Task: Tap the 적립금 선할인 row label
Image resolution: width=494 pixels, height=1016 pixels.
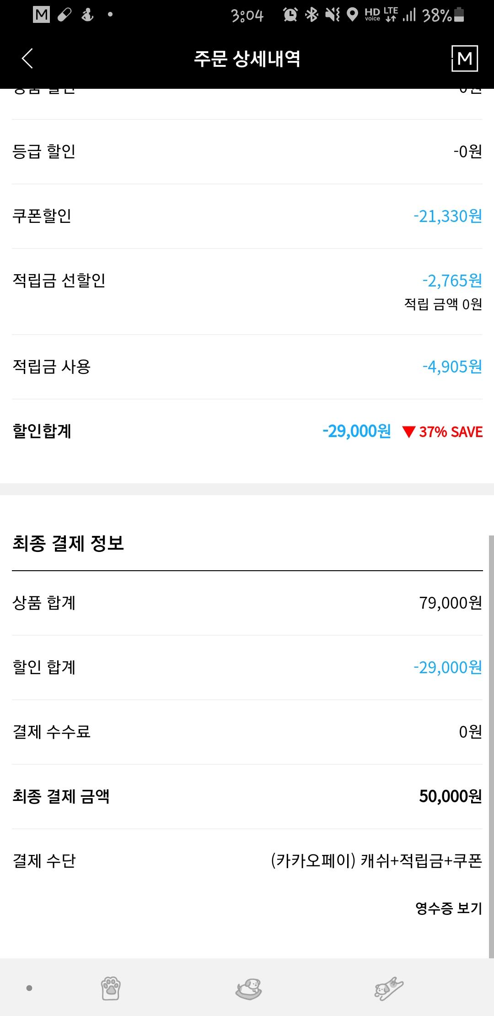Action: pyautogui.click(x=59, y=280)
